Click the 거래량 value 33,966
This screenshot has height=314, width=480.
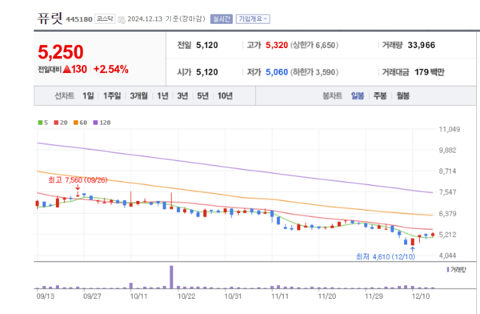(422, 46)
